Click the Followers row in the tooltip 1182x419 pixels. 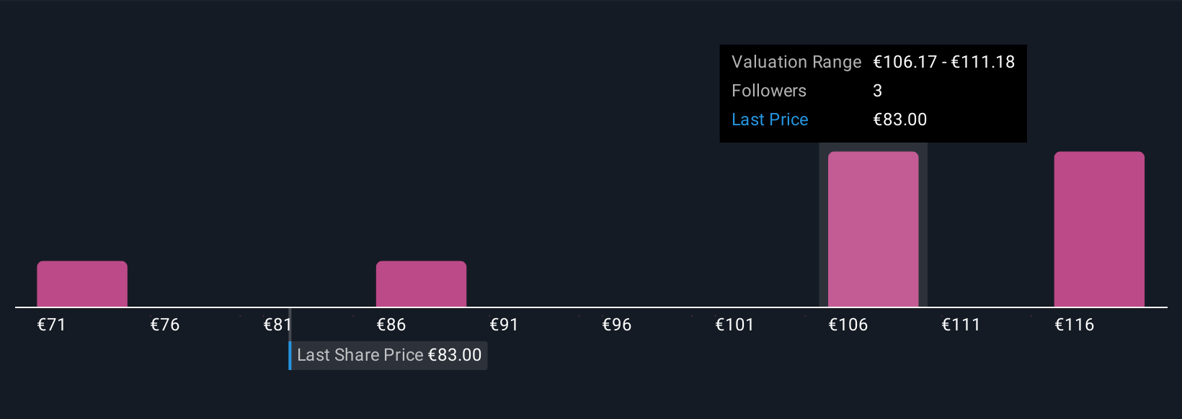(873, 91)
